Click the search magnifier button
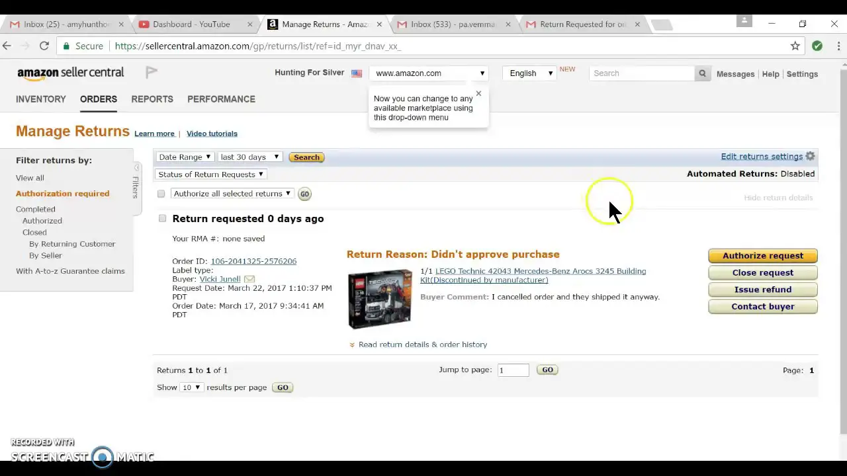This screenshot has height=476, width=847. click(702, 73)
